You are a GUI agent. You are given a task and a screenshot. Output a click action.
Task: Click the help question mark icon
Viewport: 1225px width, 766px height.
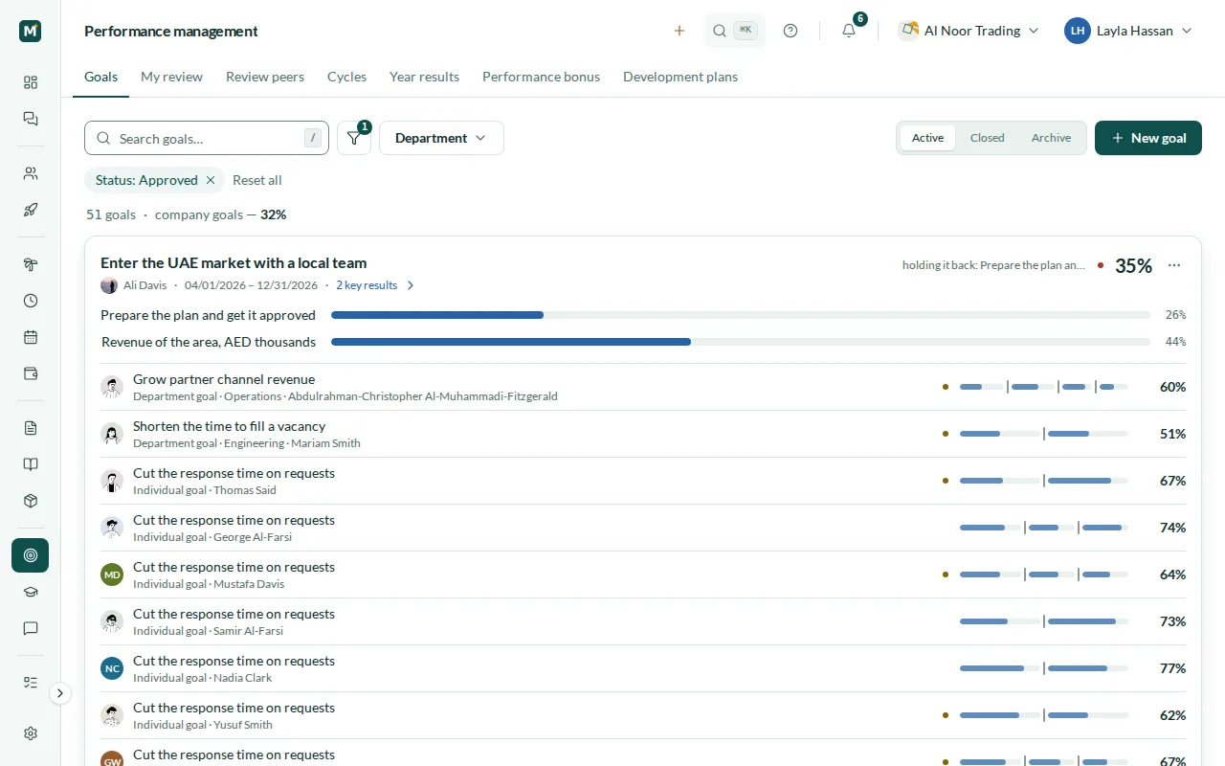point(791,31)
